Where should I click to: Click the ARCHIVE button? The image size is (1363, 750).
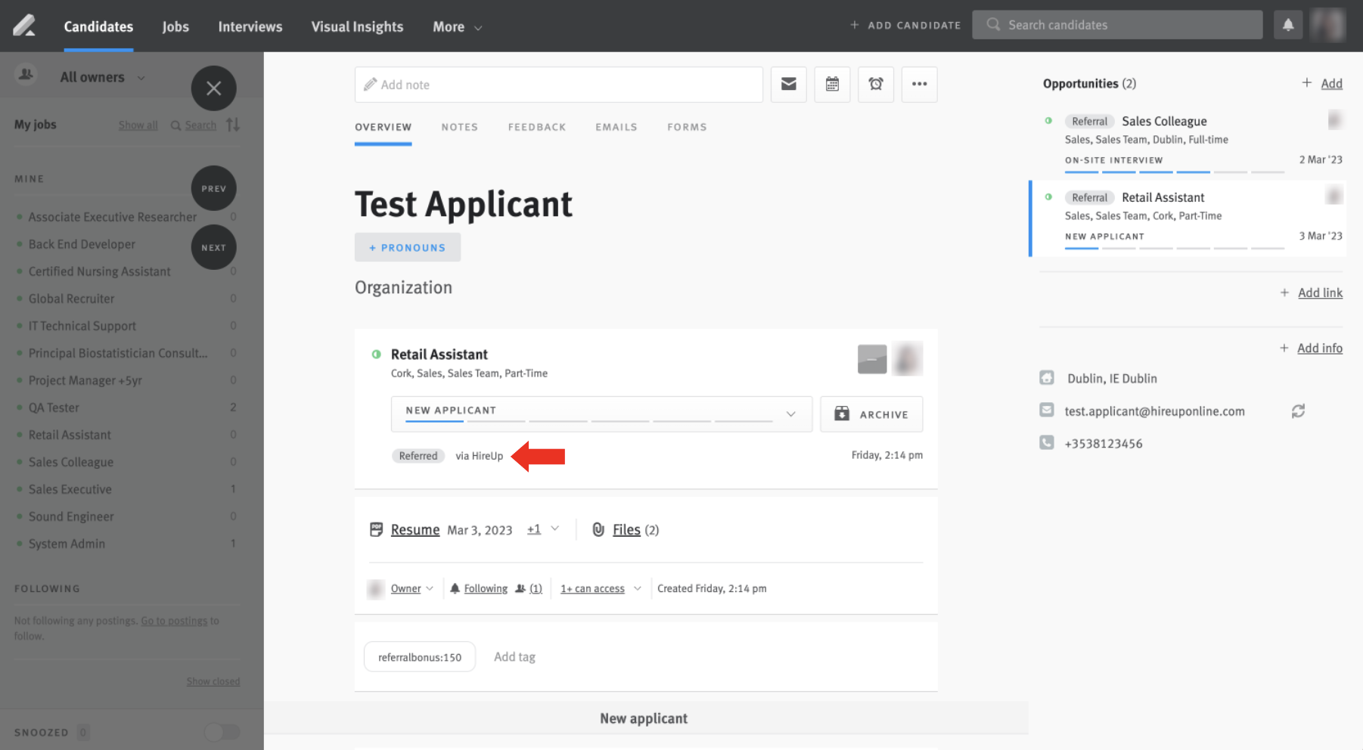pyautogui.click(x=871, y=414)
